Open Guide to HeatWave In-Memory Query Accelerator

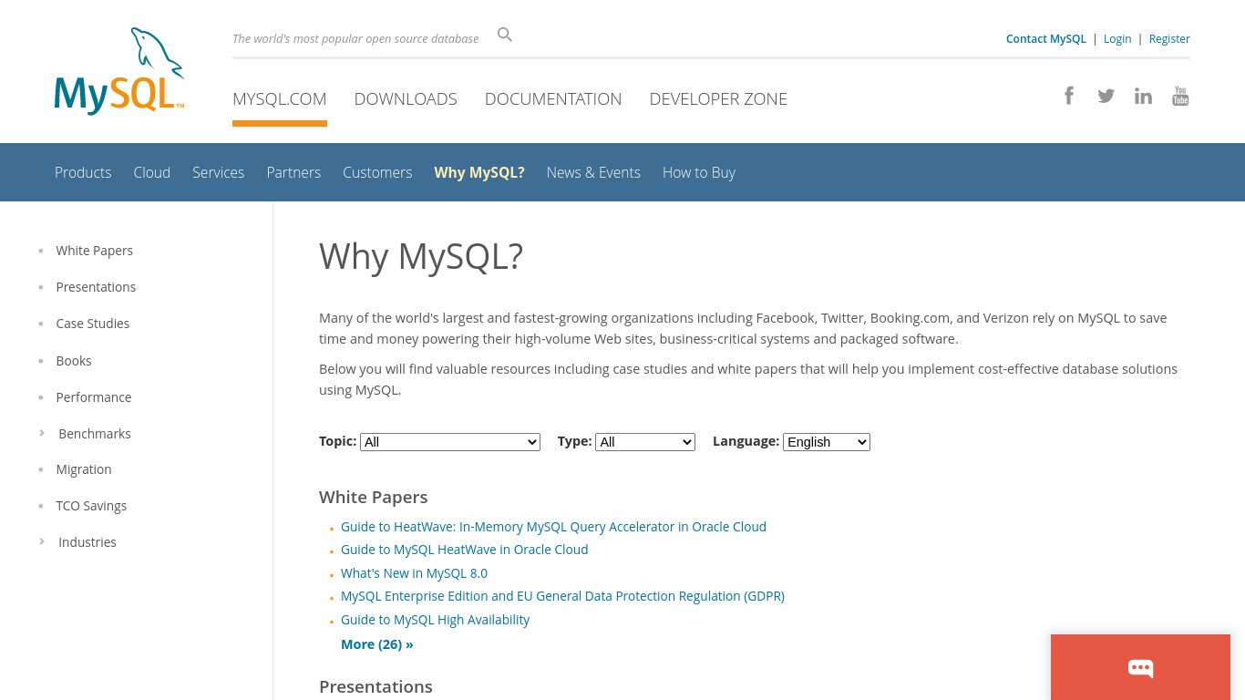tap(553, 527)
